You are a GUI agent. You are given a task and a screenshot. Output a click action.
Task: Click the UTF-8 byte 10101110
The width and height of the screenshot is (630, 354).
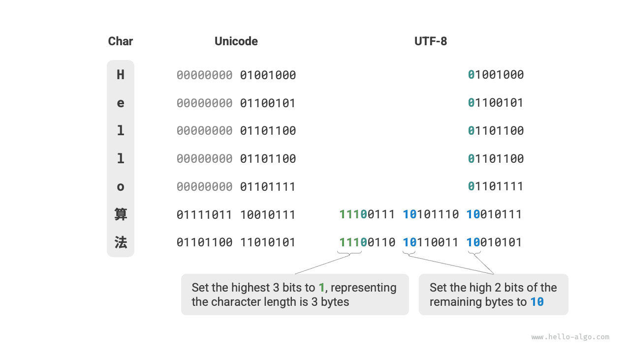431,214
